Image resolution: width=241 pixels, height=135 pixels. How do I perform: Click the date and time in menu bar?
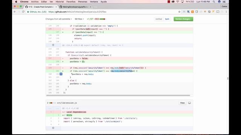pos(203,1)
